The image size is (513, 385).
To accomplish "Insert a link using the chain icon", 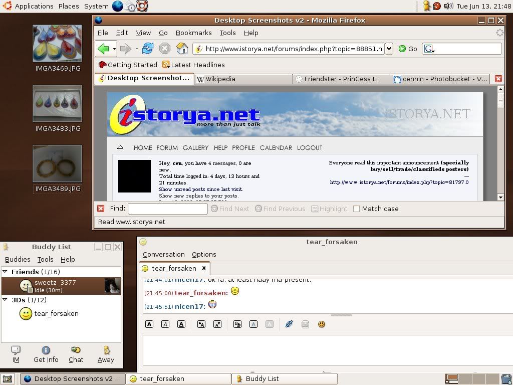I will coord(289,324).
